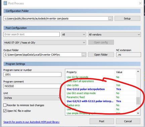
Task: Open the Autodesk HSM post library link
Action: click(31, 122)
